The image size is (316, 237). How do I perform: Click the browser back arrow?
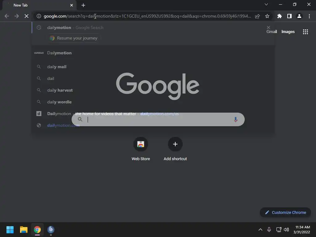coord(7,16)
